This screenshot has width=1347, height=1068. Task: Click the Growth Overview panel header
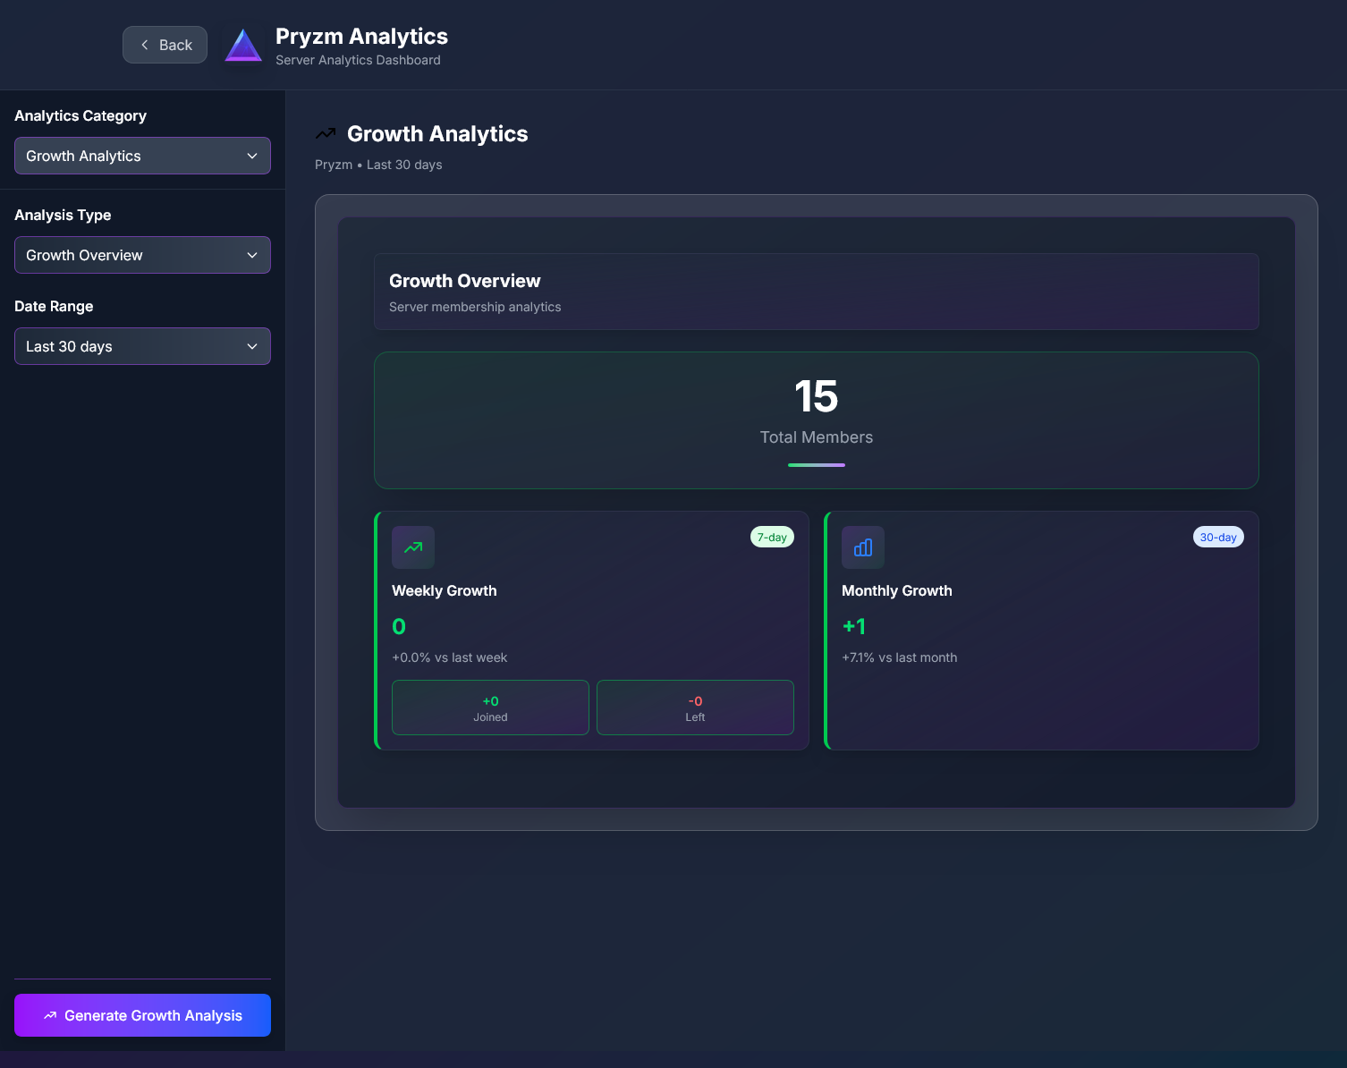pyautogui.click(x=816, y=292)
